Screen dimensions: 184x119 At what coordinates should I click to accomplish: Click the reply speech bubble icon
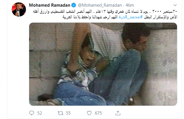(x=31, y=113)
